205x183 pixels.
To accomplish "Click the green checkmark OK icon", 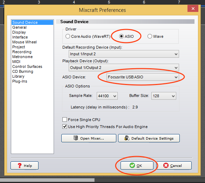I will pyautogui.click(x=132, y=166).
